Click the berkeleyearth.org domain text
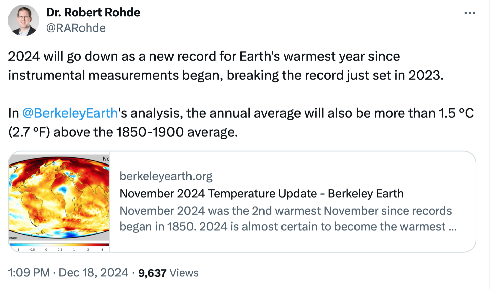 tap(166, 176)
